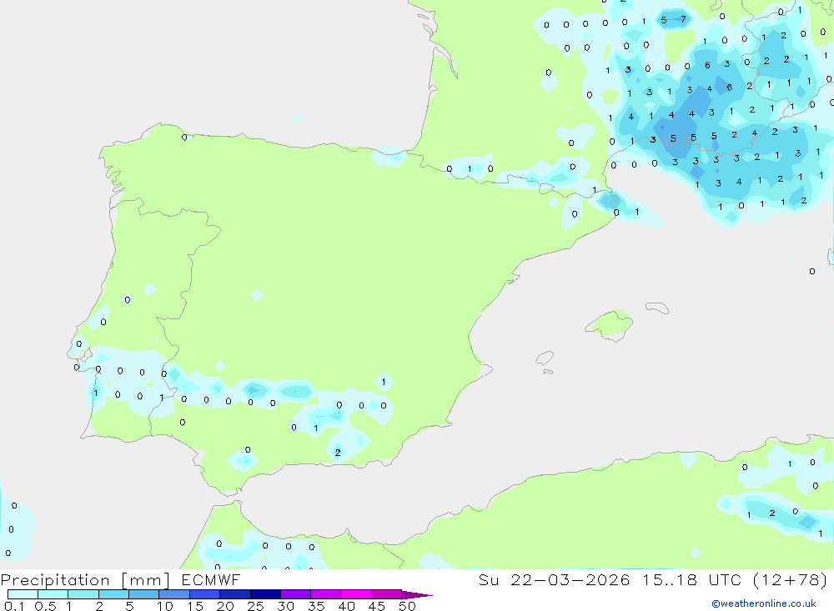Click the Menorca island outline
Screen dimensions: 834x611
coord(657,308)
